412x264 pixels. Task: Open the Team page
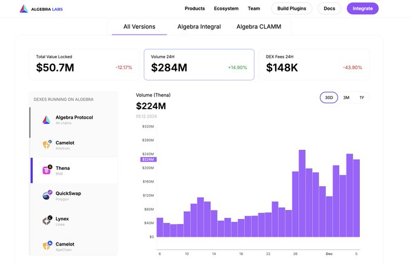254,8
